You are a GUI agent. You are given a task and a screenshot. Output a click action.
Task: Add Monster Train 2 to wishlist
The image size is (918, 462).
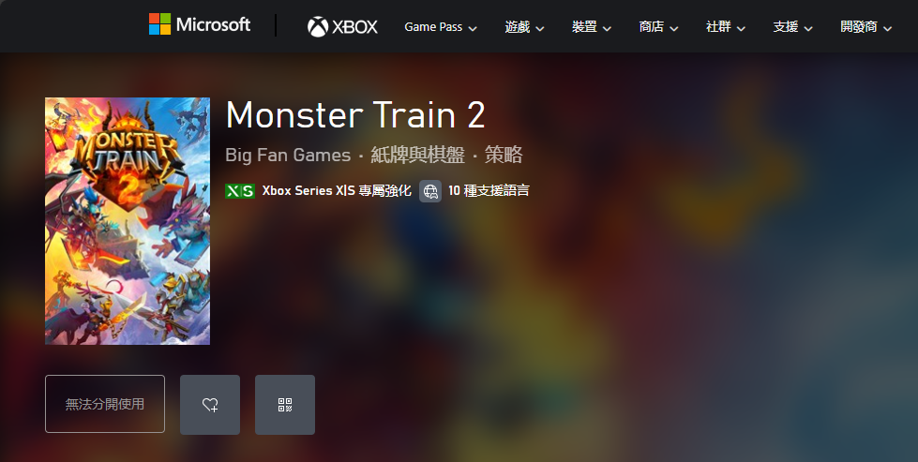[x=210, y=405]
